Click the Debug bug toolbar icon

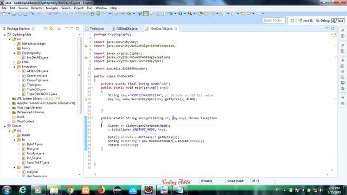coord(171,14)
